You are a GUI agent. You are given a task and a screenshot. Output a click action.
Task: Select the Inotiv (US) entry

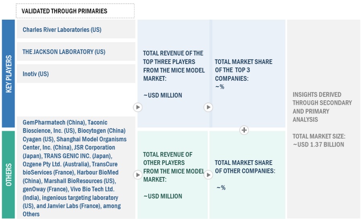[x=35, y=74]
